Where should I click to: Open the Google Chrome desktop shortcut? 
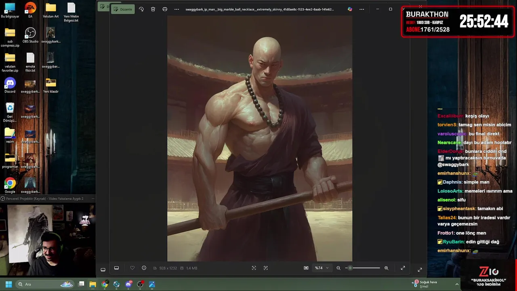10,186
